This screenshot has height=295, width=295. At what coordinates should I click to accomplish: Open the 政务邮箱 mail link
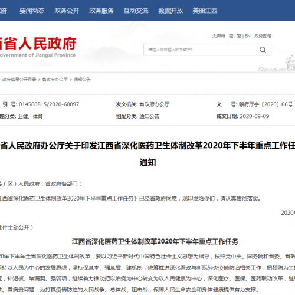click(x=263, y=36)
